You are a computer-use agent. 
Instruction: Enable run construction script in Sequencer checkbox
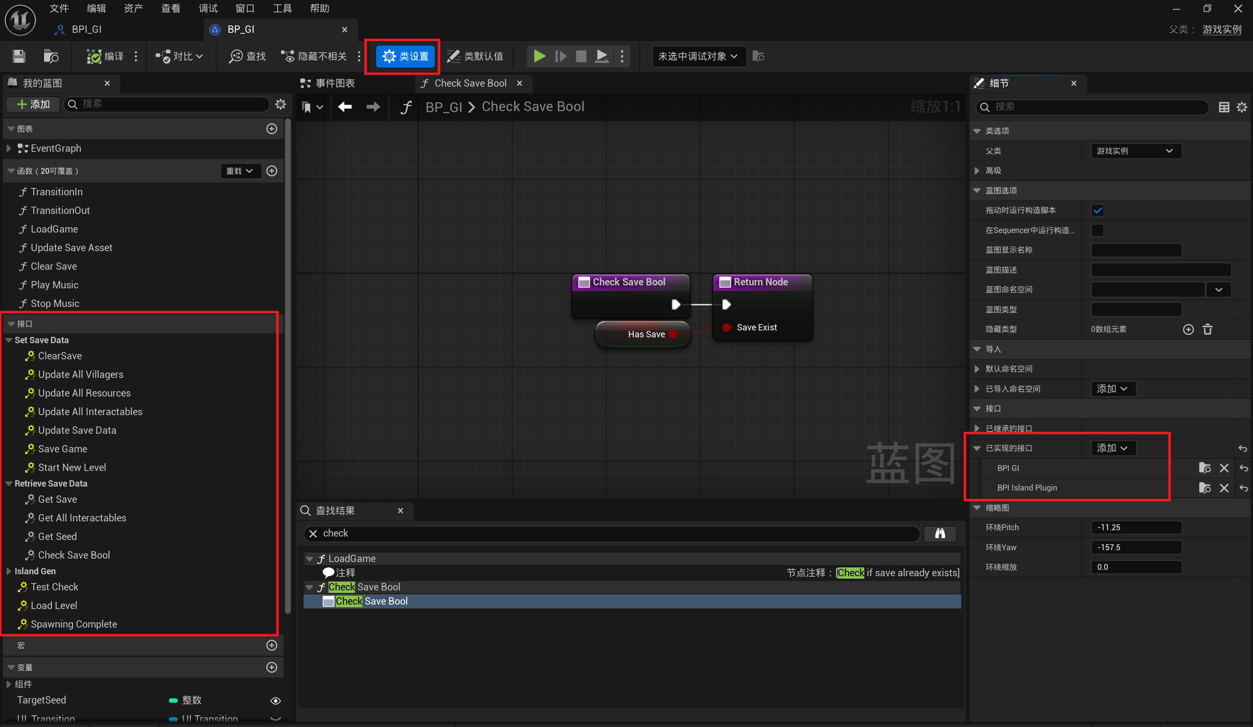[1097, 230]
